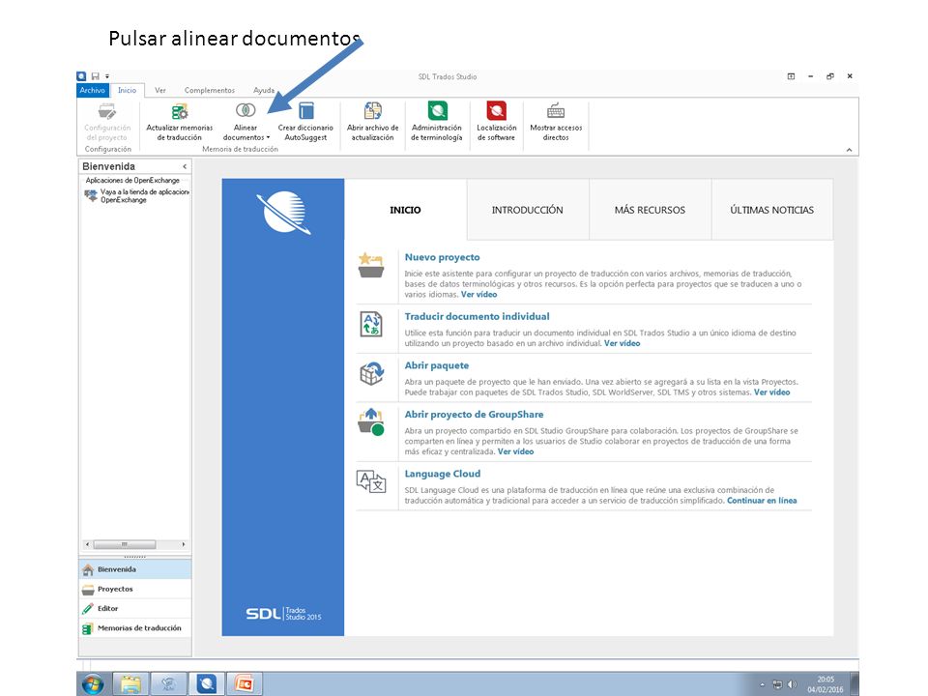The width and height of the screenshot is (928, 696).
Task: Switch to the INTRODUCCIÓN tab
Action: [528, 210]
